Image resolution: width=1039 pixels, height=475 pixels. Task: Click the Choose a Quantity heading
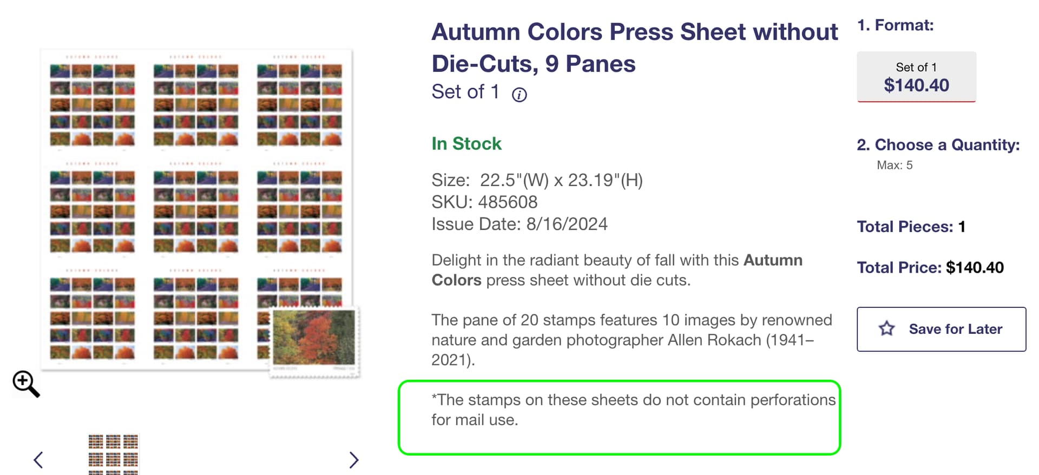(x=938, y=145)
